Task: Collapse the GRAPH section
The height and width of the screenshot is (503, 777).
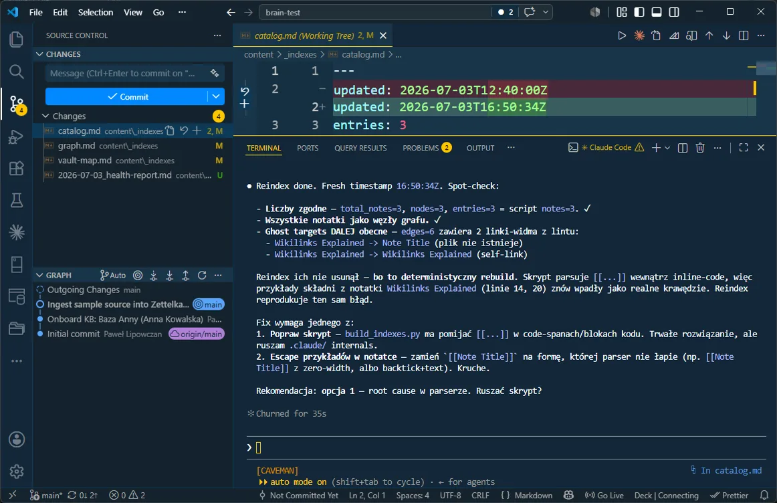Action: click(x=39, y=276)
